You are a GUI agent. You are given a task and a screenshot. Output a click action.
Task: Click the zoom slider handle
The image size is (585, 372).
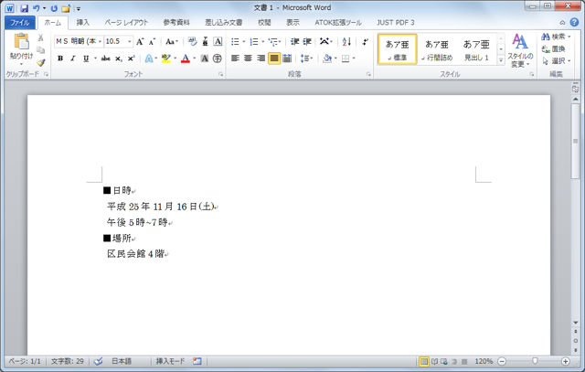pos(535,361)
